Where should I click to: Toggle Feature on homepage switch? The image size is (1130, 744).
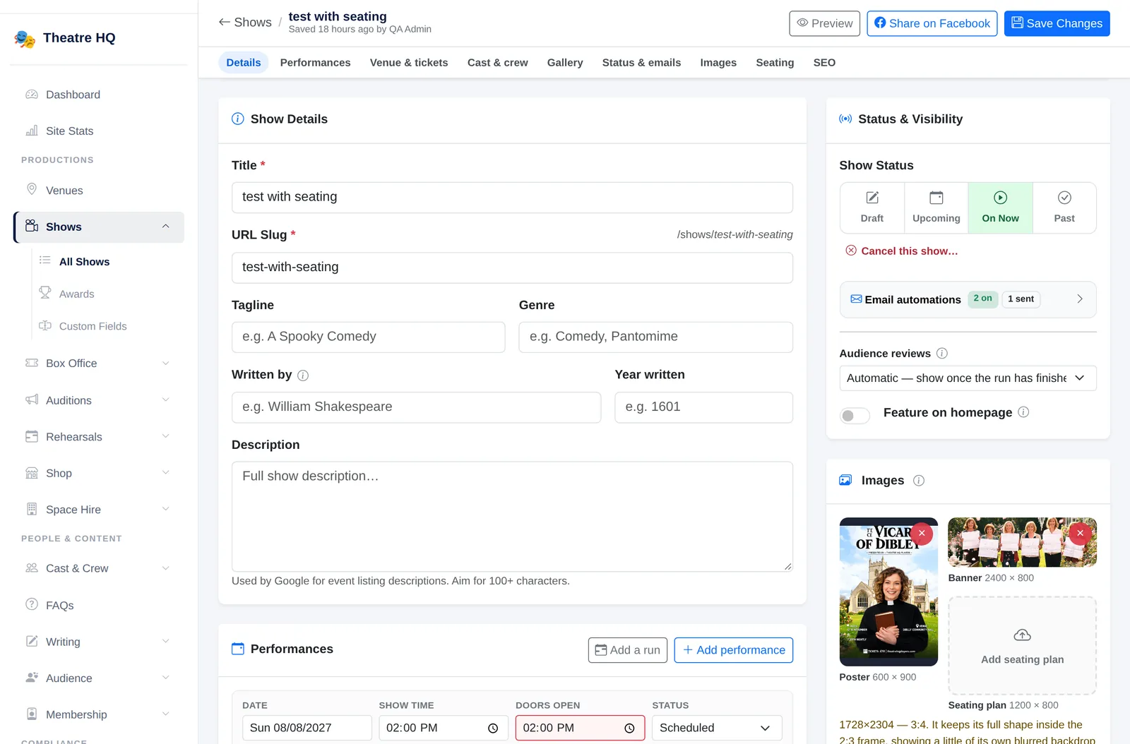[855, 416]
